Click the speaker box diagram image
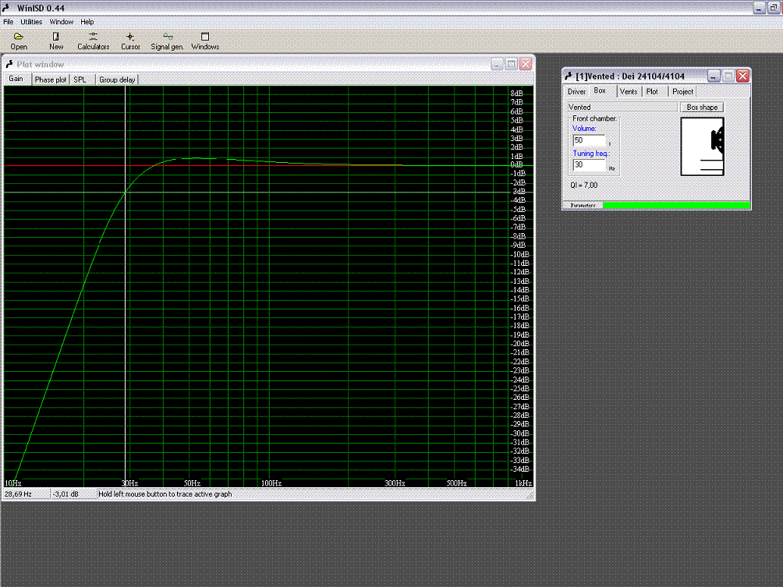Viewport: 783px width, 587px height. (702, 147)
